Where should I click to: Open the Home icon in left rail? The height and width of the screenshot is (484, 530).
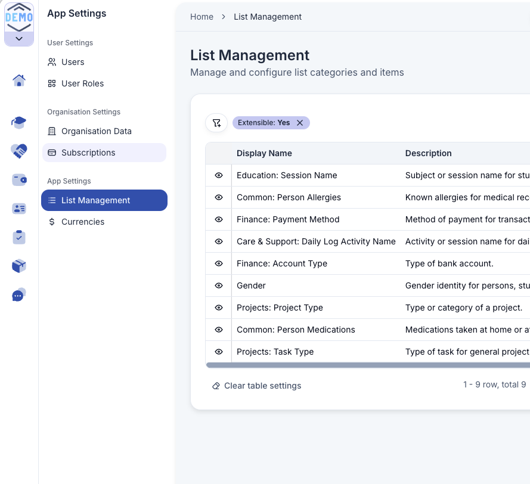[19, 80]
